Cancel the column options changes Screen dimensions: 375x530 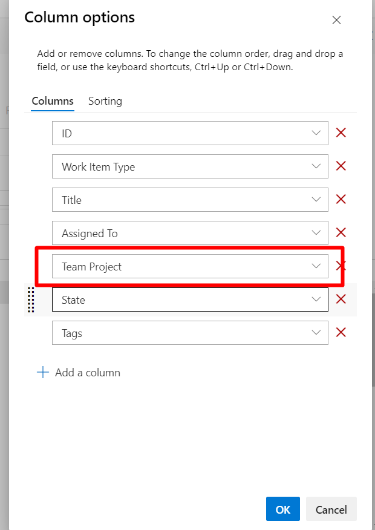[331, 509]
